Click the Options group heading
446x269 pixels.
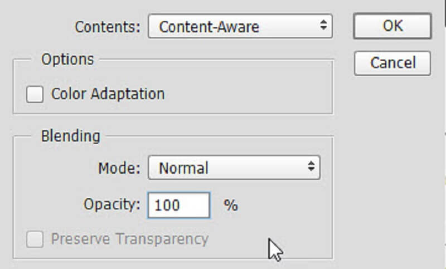67,59
